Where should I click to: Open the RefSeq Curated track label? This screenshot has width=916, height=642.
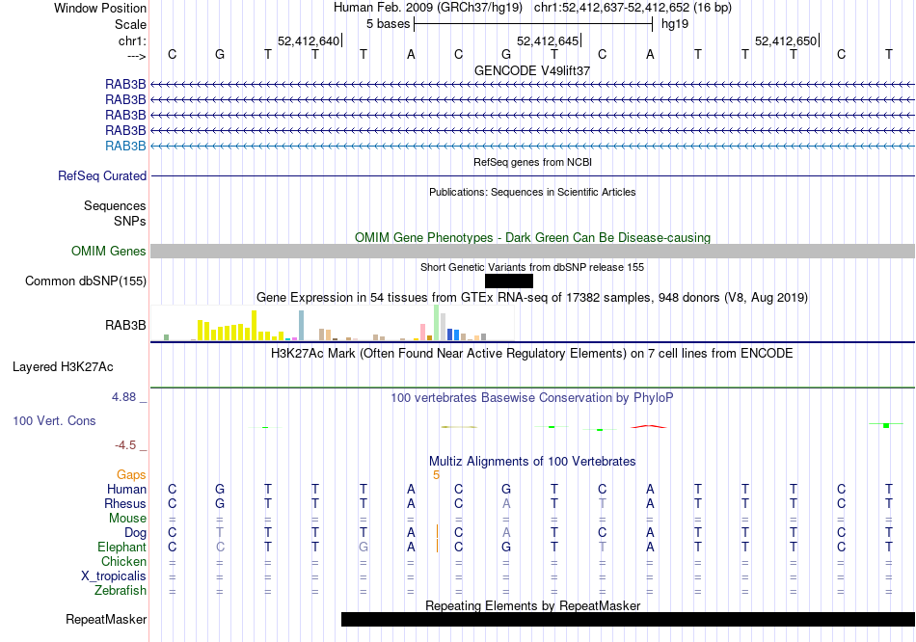102,175
